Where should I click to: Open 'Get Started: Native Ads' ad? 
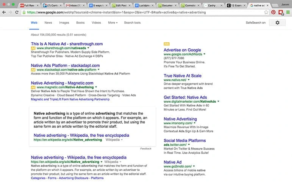tap(185, 97)
